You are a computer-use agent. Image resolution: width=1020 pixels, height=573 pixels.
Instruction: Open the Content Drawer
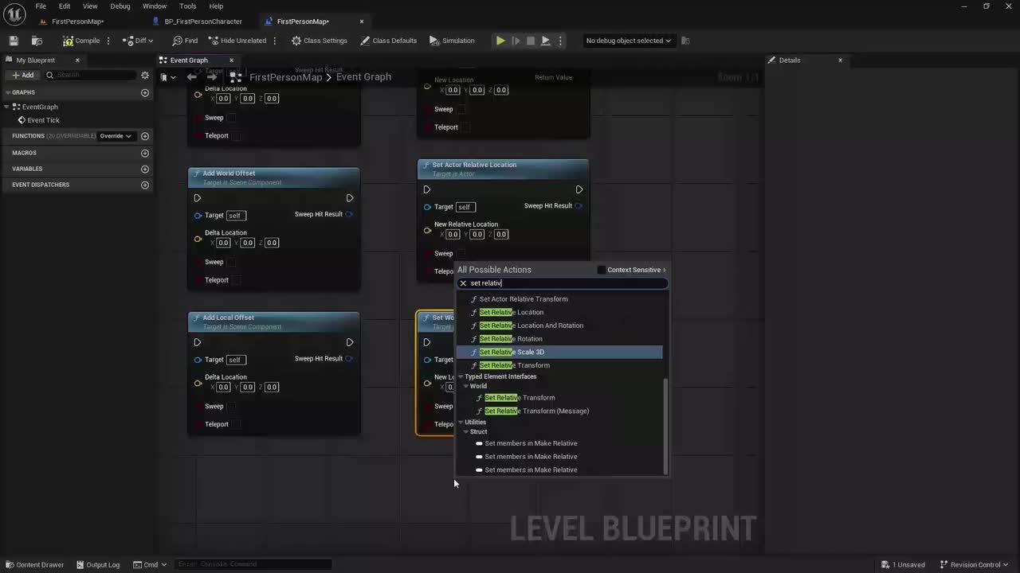tap(34, 565)
